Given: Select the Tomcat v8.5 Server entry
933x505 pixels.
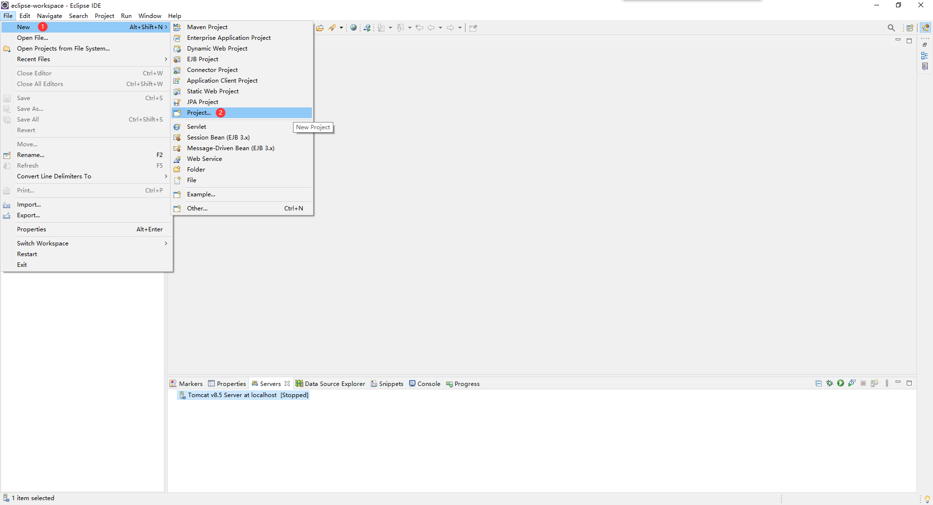Looking at the screenshot, I should click(x=243, y=395).
